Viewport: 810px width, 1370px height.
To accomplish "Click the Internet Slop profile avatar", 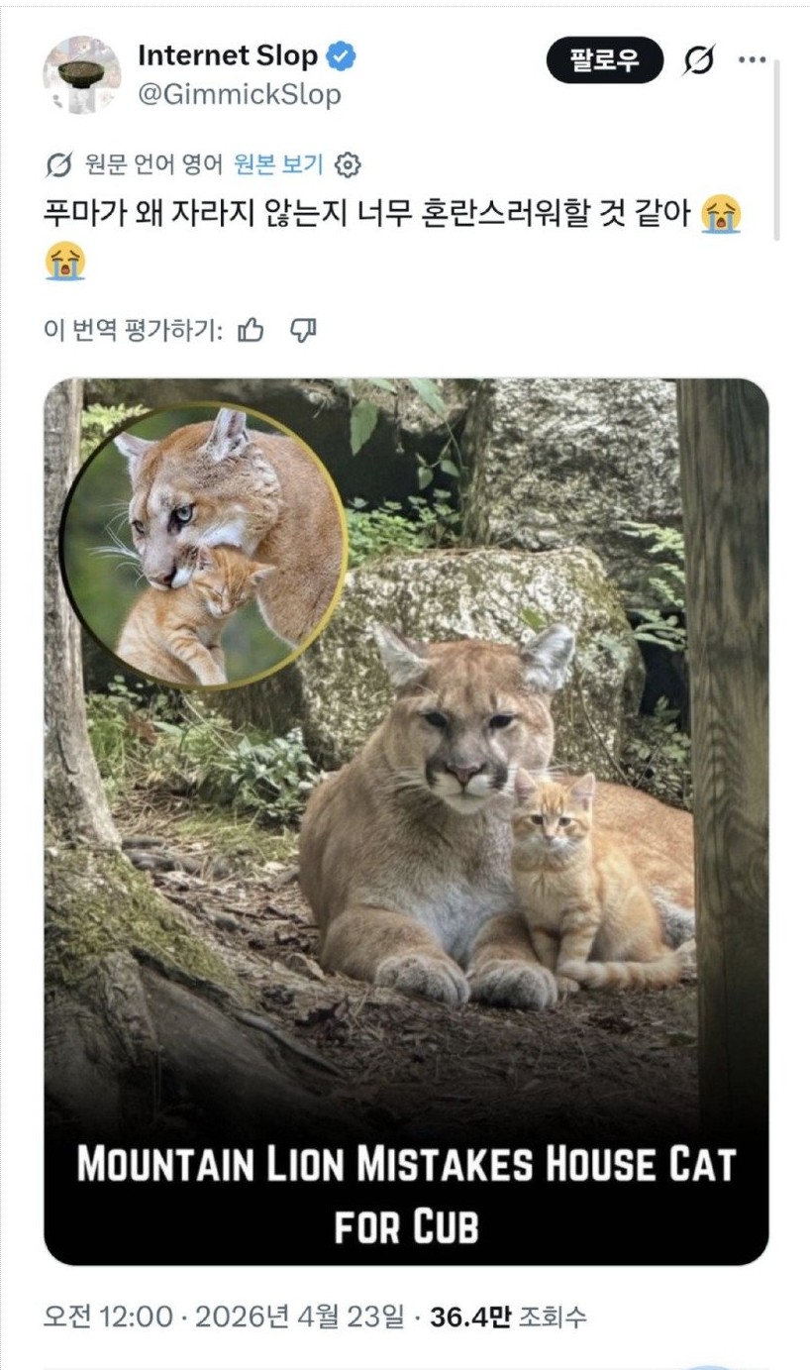I will tap(81, 75).
